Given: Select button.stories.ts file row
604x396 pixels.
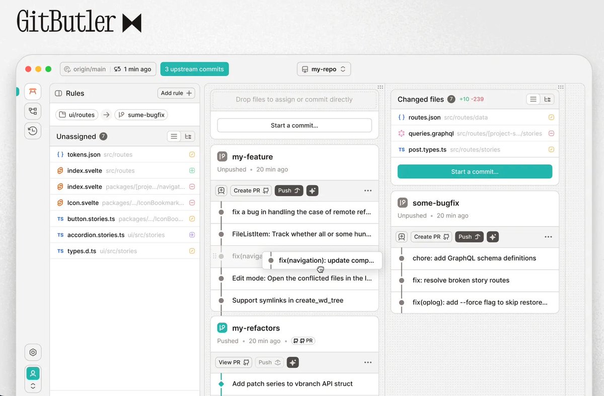Looking at the screenshot, I should pos(125,219).
